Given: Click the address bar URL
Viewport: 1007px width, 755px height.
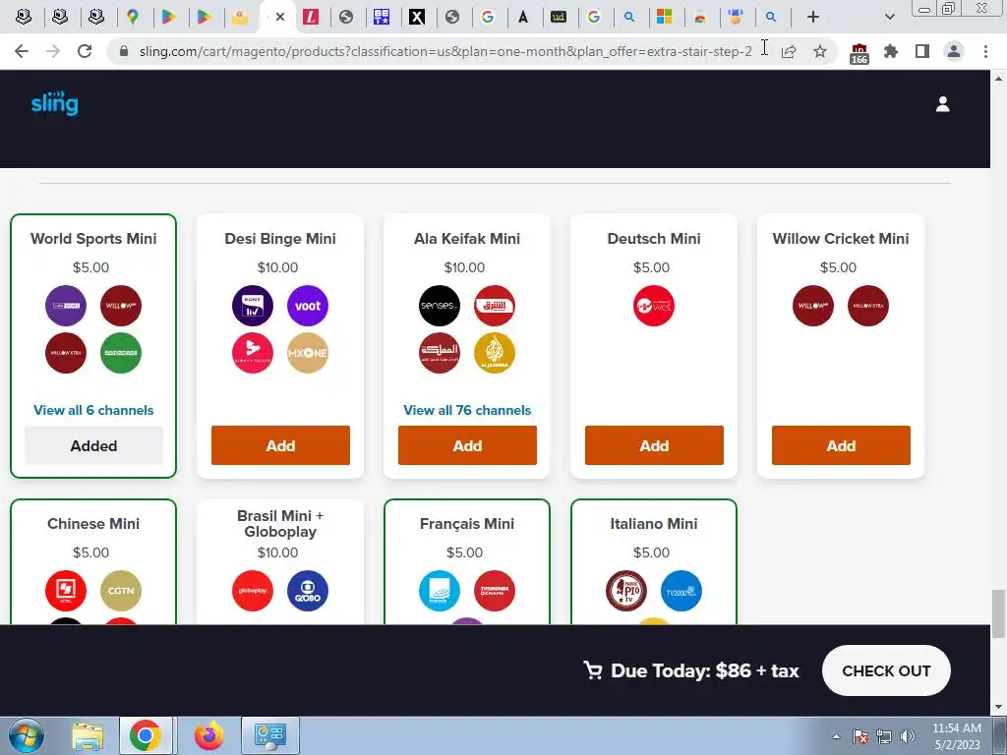Looking at the screenshot, I should click(x=445, y=51).
